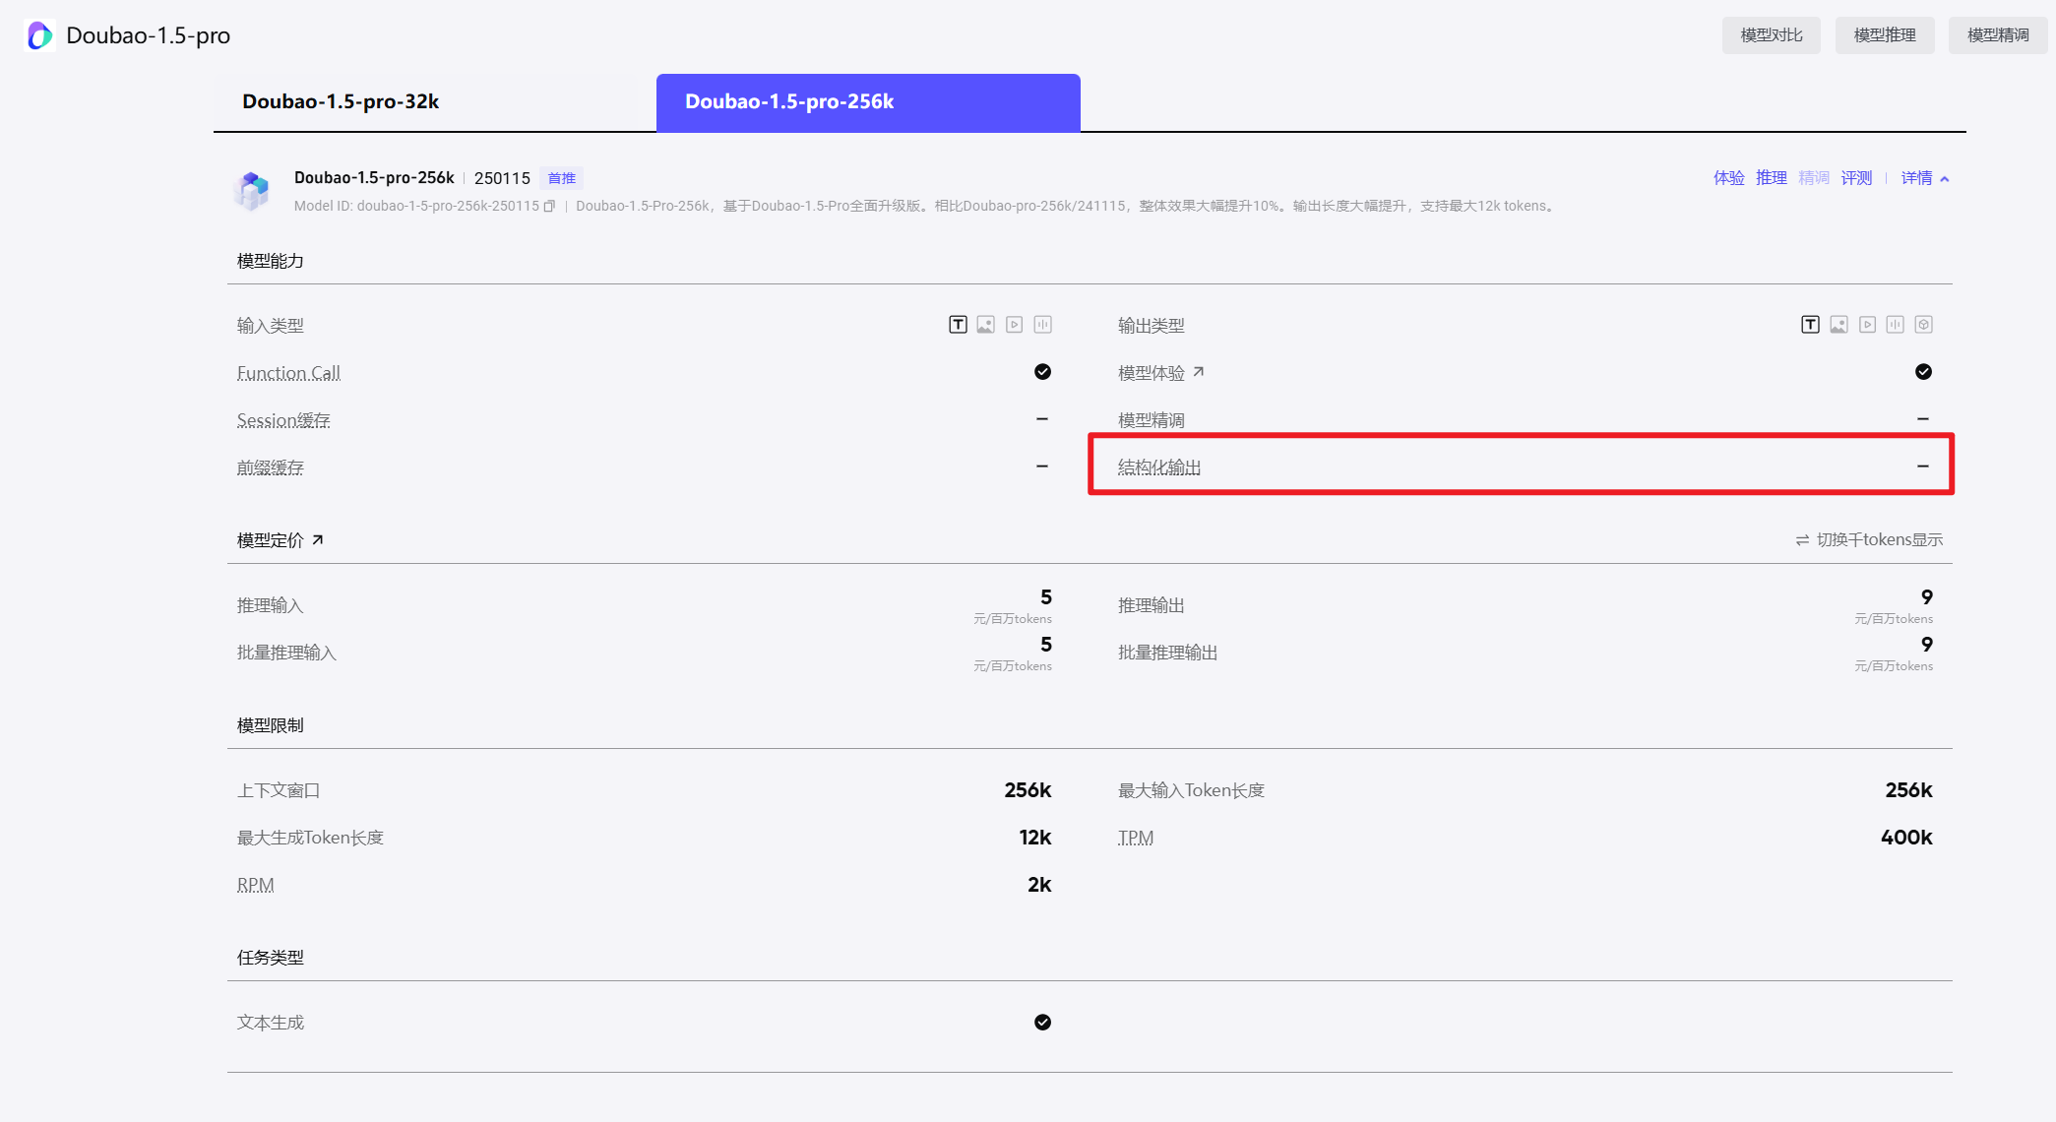Click the Doubao logo at top left
Viewport: 2056px width, 1122px height.
click(39, 35)
